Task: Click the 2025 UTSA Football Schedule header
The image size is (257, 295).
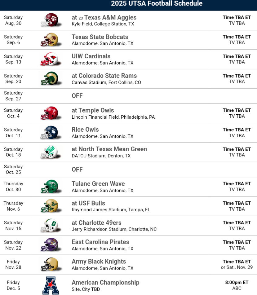Action: (x=157, y=4)
